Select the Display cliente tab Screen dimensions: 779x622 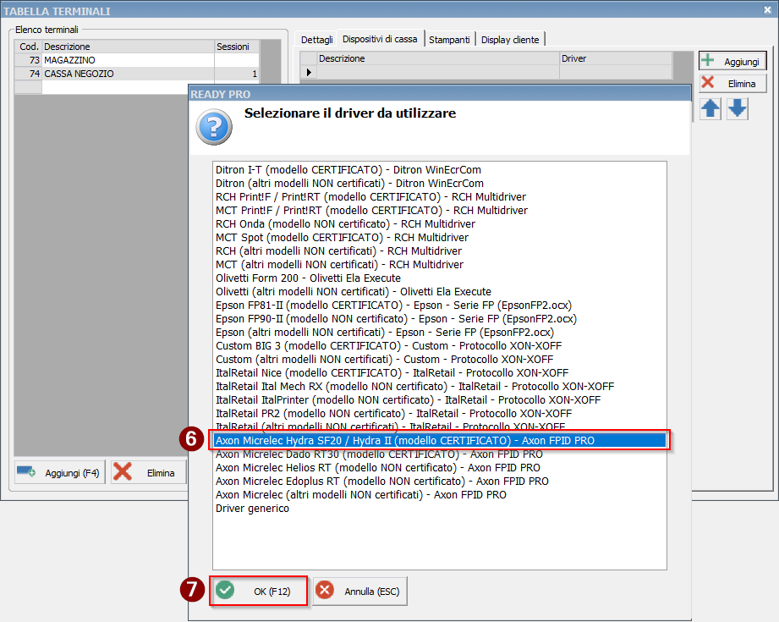point(512,40)
